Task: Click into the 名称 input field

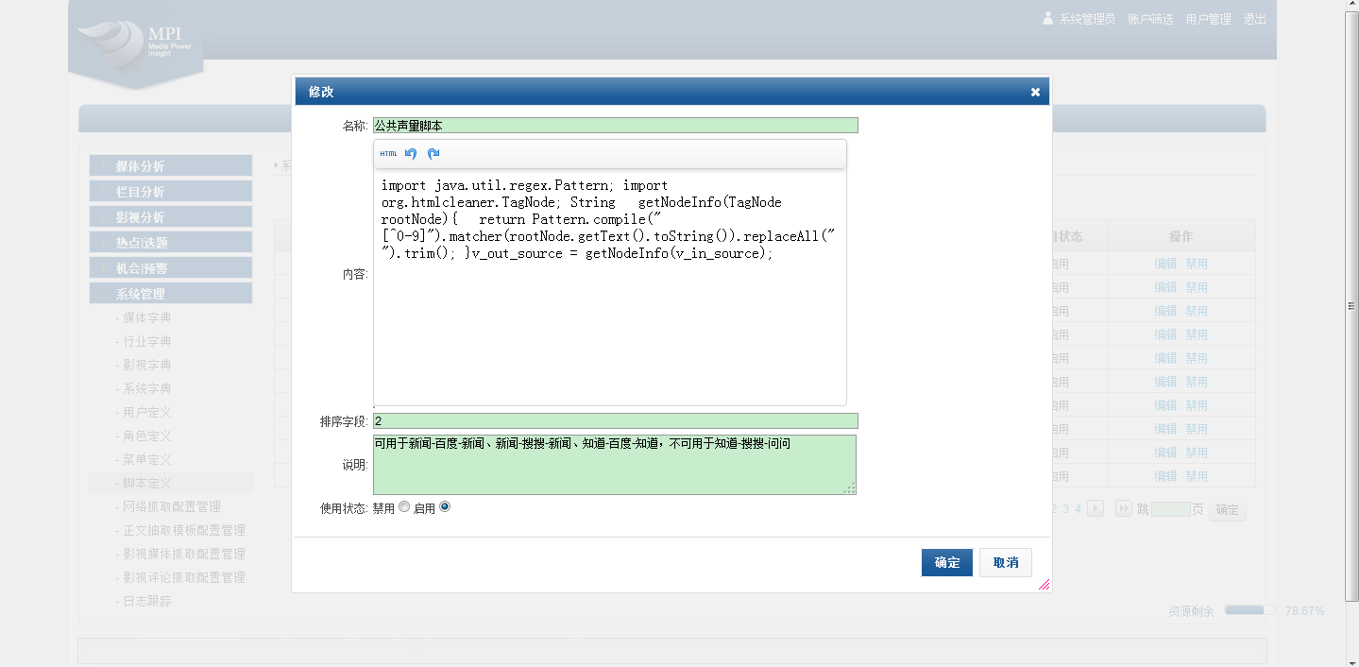Action: point(615,126)
